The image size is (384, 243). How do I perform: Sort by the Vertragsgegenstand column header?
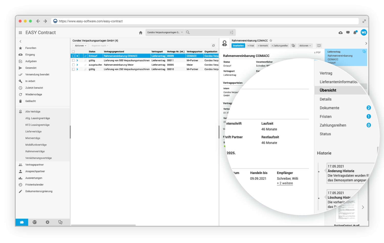(114, 52)
